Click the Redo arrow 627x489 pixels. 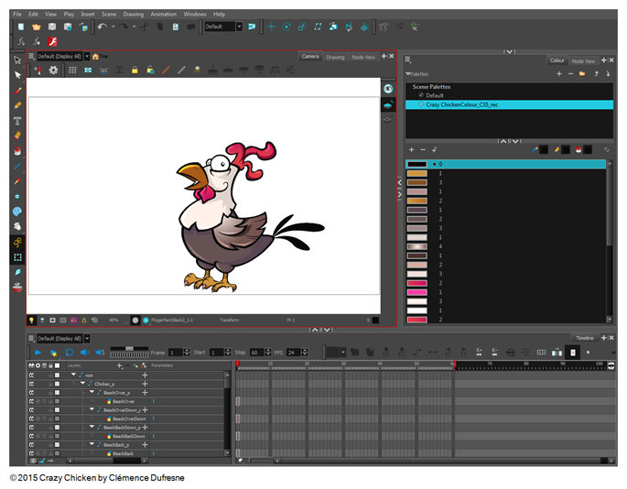coord(124,27)
